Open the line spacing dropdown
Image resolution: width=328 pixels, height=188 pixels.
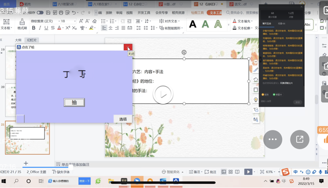pos(153,28)
